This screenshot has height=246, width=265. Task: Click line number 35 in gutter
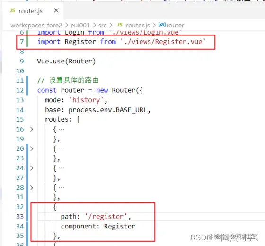click(x=20, y=236)
